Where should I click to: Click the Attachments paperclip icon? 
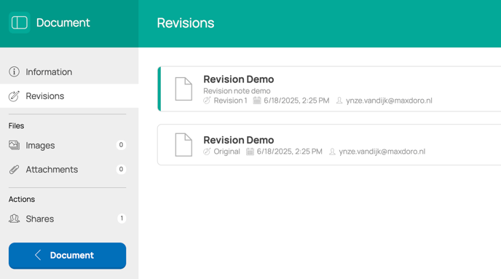click(14, 170)
